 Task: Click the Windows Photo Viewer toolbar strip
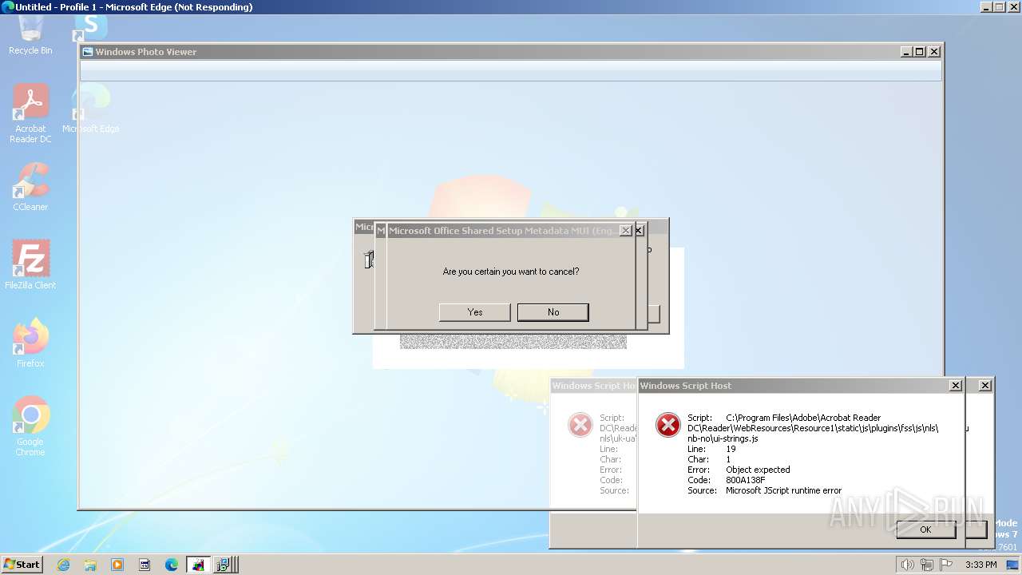[511, 70]
